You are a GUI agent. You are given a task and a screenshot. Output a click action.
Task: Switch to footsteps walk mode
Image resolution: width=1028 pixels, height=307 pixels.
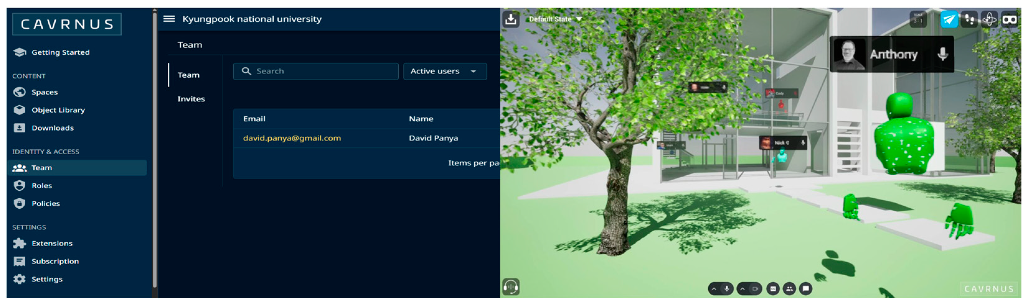point(969,19)
